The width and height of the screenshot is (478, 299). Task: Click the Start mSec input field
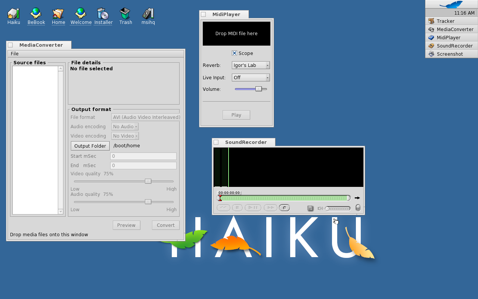coord(143,156)
